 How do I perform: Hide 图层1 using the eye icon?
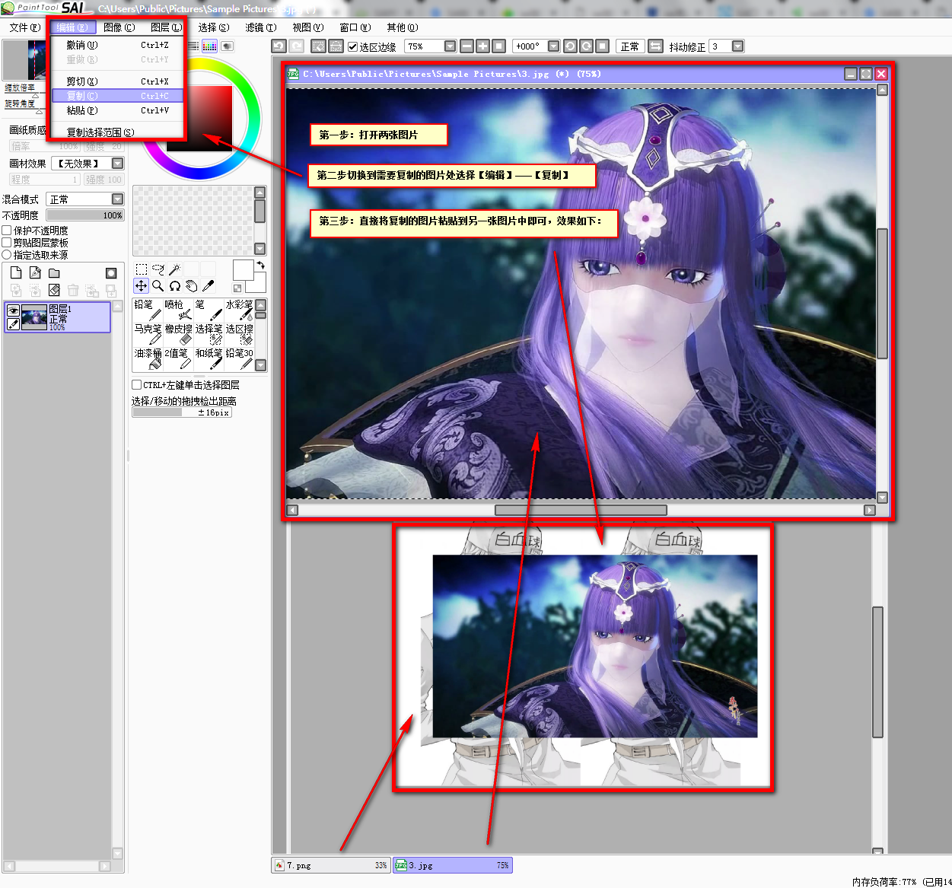[x=13, y=310]
